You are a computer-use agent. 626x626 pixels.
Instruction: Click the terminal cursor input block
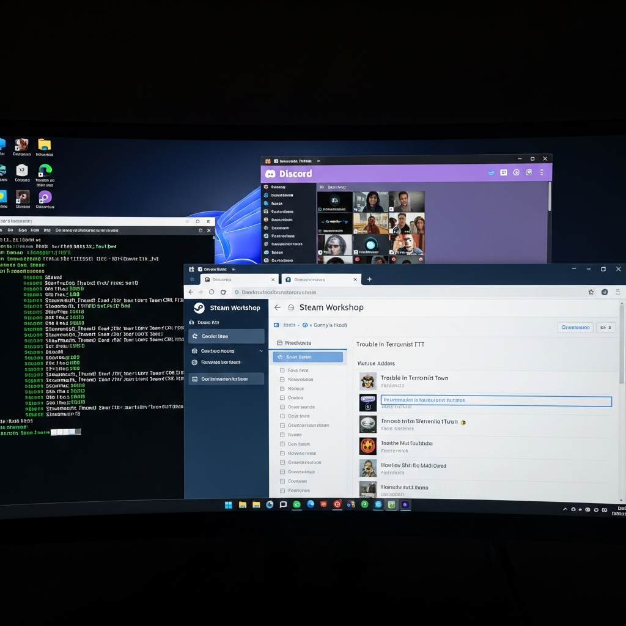tap(65, 432)
